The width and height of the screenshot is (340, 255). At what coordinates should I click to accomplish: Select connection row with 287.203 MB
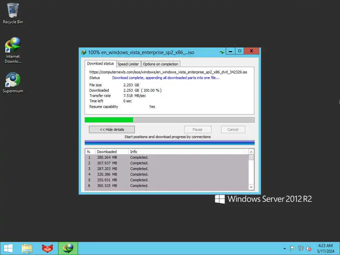pyautogui.click(x=167, y=169)
